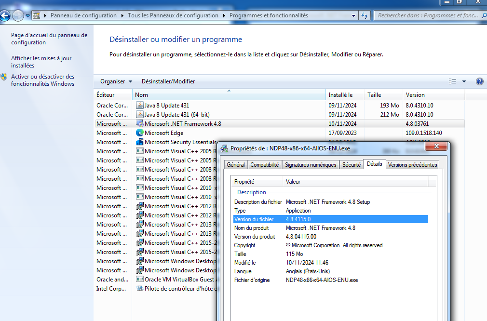
Task: Click the 212 Mo size cell
Action: pos(390,115)
